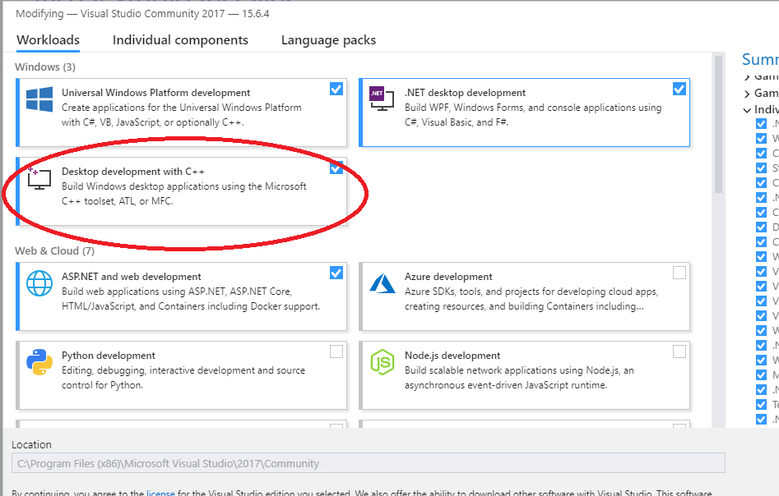
Task: Uncheck ASP.NET and web development checkbox
Action: pos(336,273)
